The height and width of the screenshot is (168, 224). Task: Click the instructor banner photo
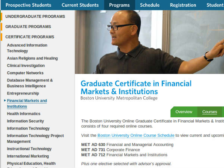(x=149, y=42)
